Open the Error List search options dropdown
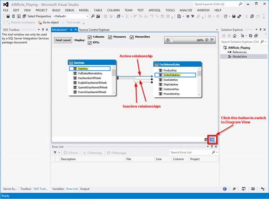The height and width of the screenshot is (199, 269). [x=217, y=152]
